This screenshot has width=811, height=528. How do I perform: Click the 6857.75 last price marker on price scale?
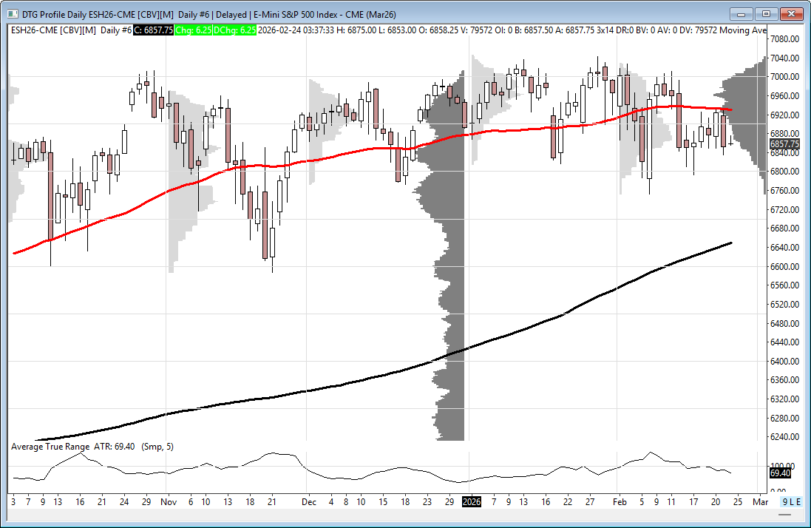tap(784, 144)
